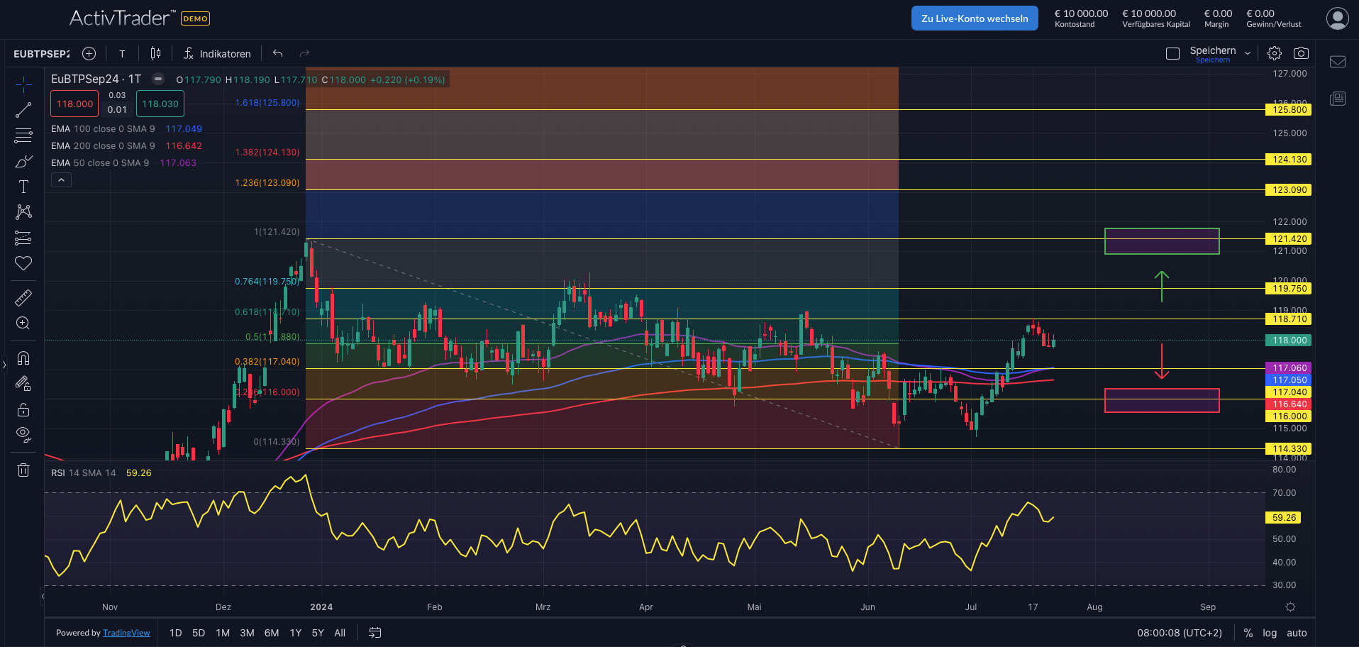The width and height of the screenshot is (1359, 647).
Task: Open chart settings gear icon
Action: pos(1275,53)
